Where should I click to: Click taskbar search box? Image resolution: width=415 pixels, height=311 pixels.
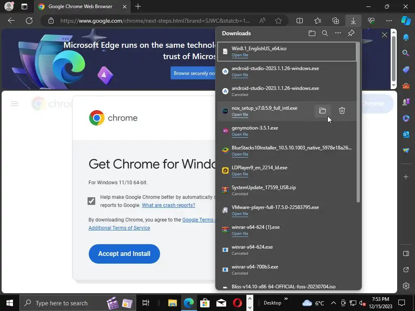pyautogui.click(x=78, y=303)
